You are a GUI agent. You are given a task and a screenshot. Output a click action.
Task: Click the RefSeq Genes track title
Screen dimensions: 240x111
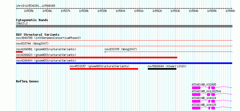pyautogui.click(x=27, y=81)
